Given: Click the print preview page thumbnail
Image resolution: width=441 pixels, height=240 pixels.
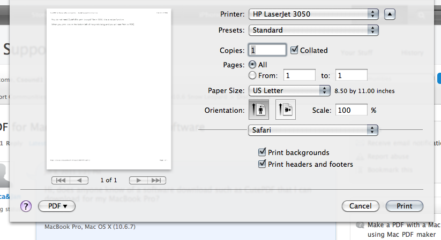Looking at the screenshot, I should click(109, 89).
